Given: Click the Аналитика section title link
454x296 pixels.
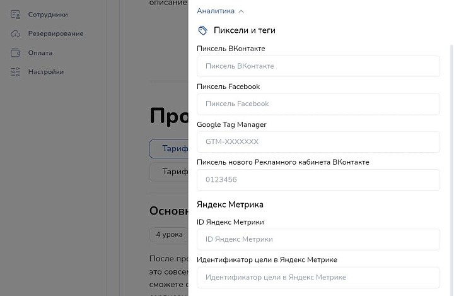Looking at the screenshot, I should pos(216,11).
